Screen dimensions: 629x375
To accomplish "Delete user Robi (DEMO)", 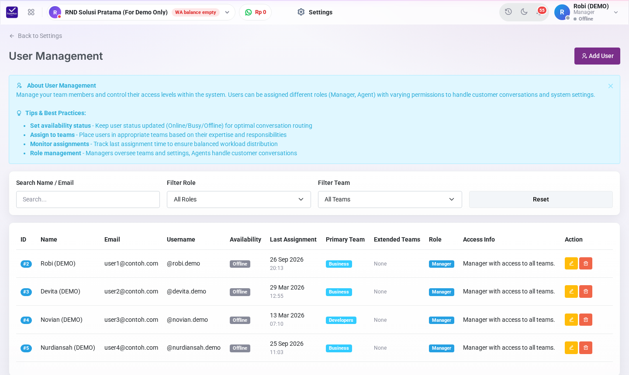I will click(586, 263).
